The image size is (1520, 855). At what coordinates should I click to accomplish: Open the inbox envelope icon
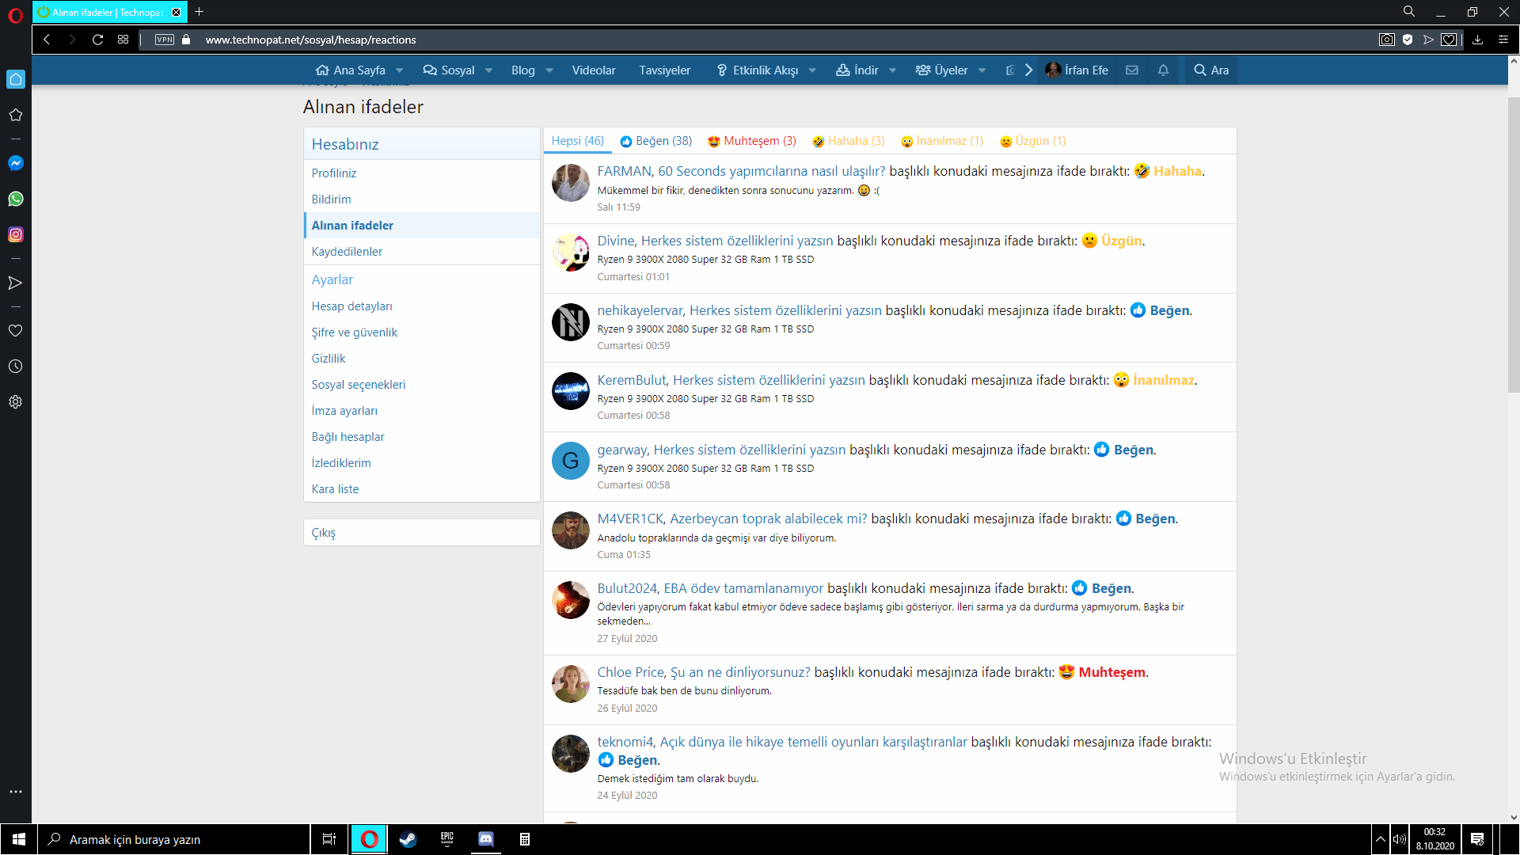pyautogui.click(x=1132, y=70)
